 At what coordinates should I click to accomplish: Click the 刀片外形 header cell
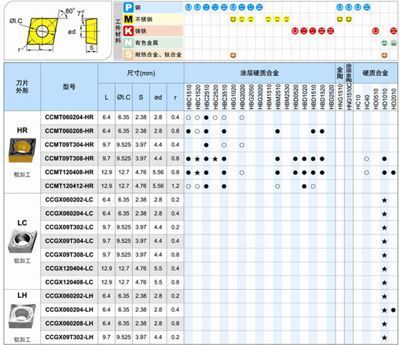click(x=21, y=86)
